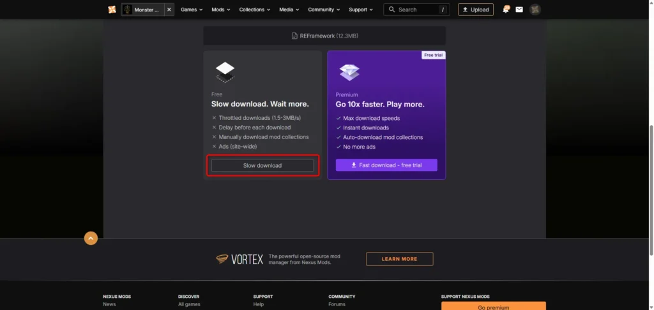Open the Community menu
This screenshot has height=310, width=654.
(x=324, y=10)
